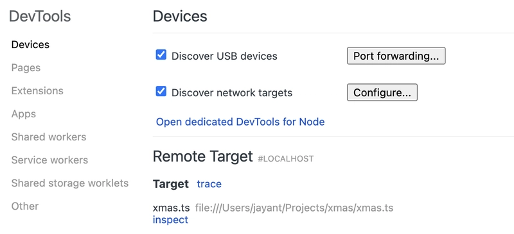514x234 pixels.
Task: Open Shared storage worklets section
Action: [70, 183]
